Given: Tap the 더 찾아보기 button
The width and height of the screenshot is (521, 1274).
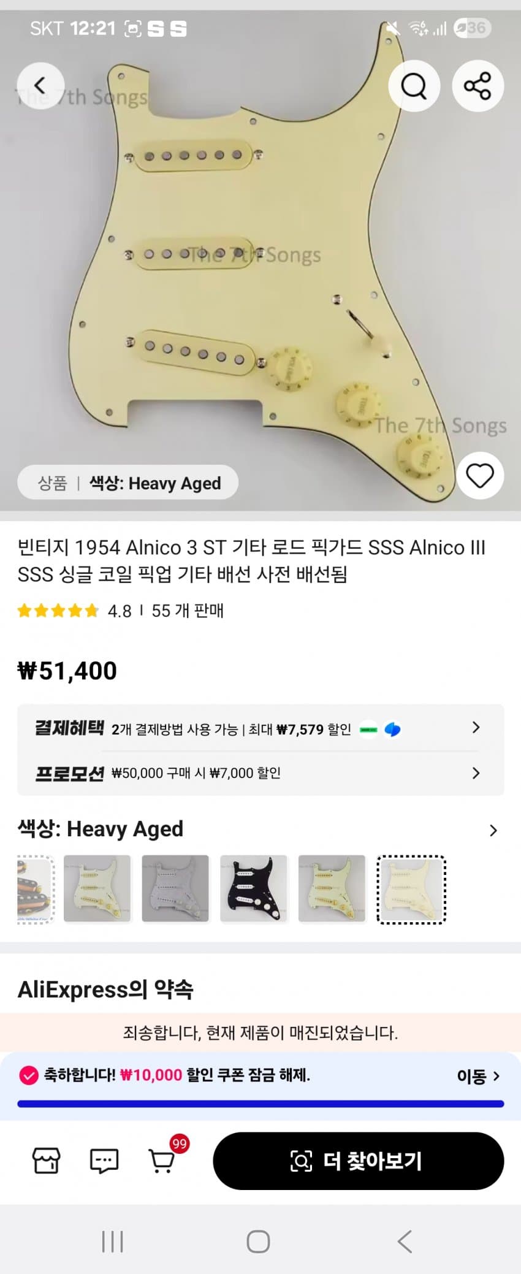Looking at the screenshot, I should 359,1161.
